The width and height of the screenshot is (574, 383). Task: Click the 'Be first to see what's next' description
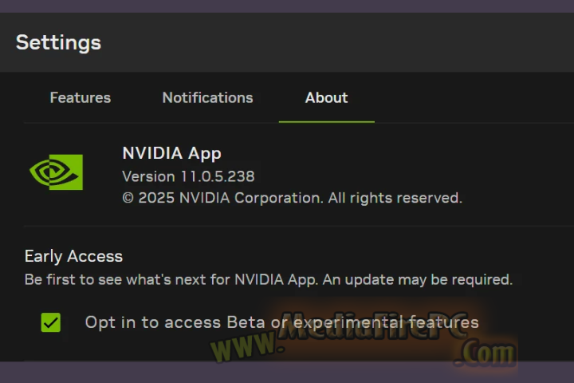pos(269,279)
